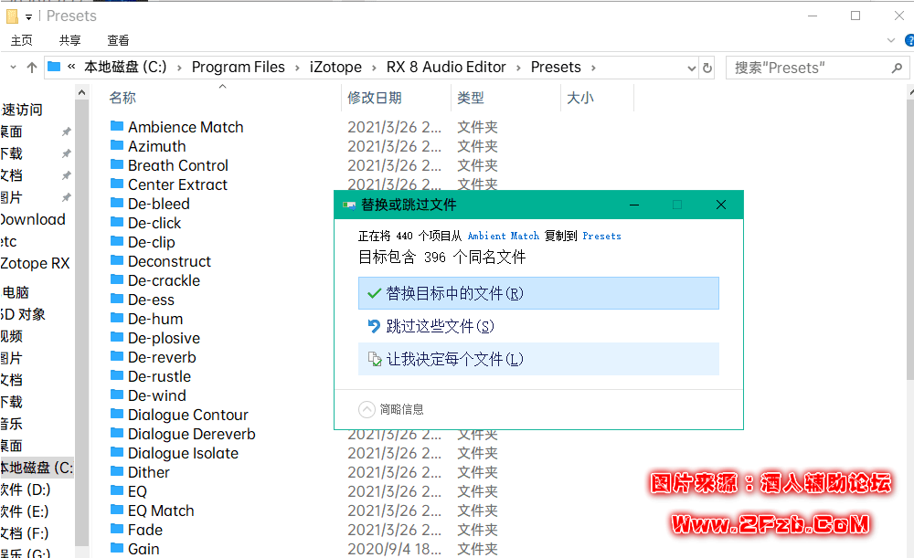Open the address bar history dropdown
Screen dimensions: 914x558
pyautogui.click(x=691, y=68)
